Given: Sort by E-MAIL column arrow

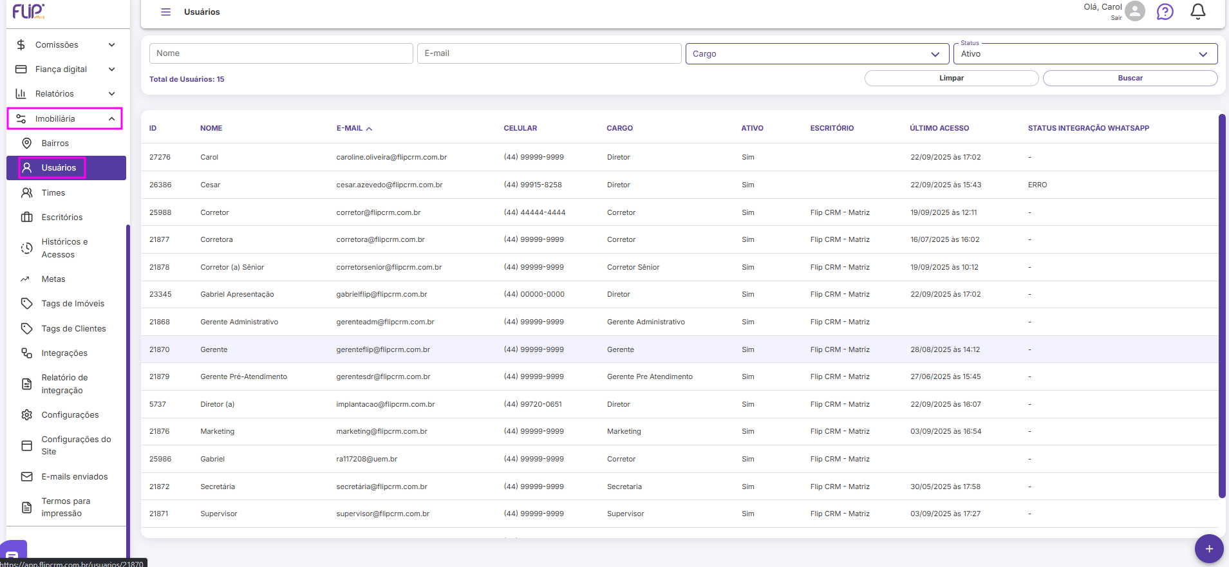Looking at the screenshot, I should (370, 129).
